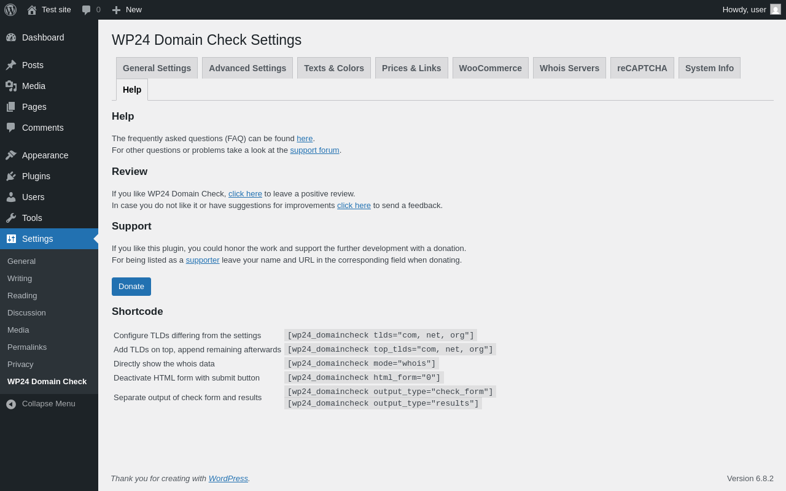This screenshot has width=786, height=491.
Task: Click the Media library icon in sidebar
Action: [11, 86]
